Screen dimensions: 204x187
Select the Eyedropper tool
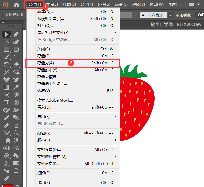(x=16, y=87)
